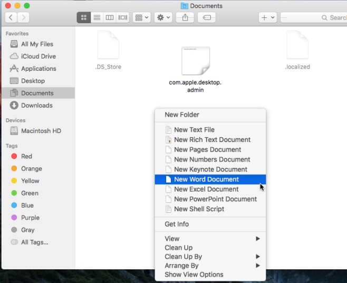Switch to list view
The width and height of the screenshot is (347, 283).
point(97,17)
